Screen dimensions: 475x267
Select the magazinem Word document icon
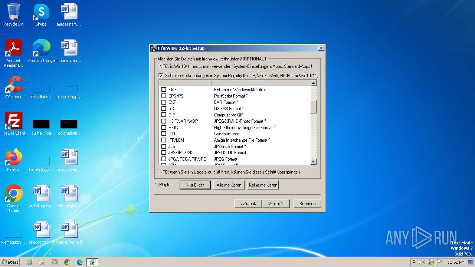point(69,15)
